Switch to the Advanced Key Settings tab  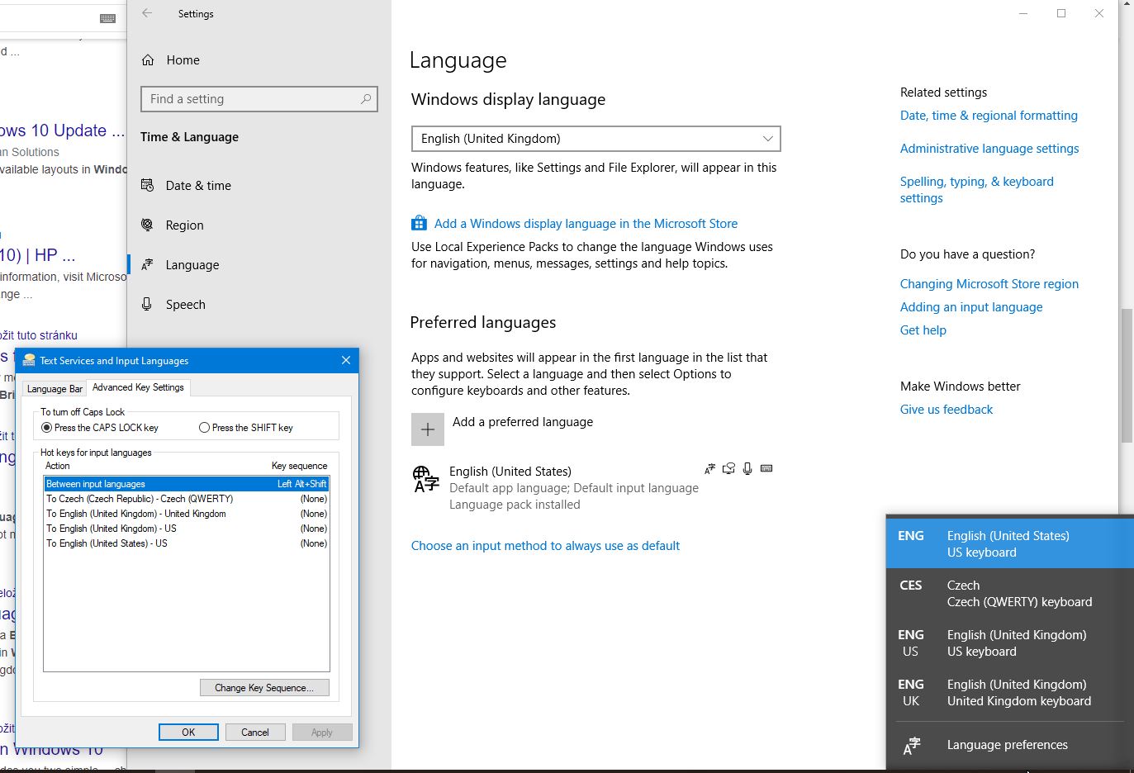tap(139, 387)
